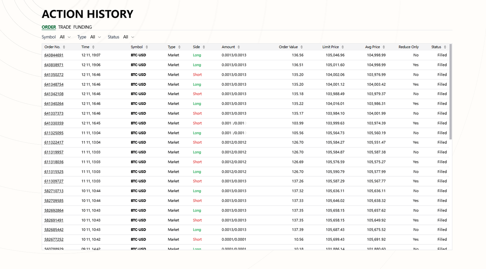Click avg price 105,587.38
This screenshot has width=486, height=269.
(x=376, y=152)
